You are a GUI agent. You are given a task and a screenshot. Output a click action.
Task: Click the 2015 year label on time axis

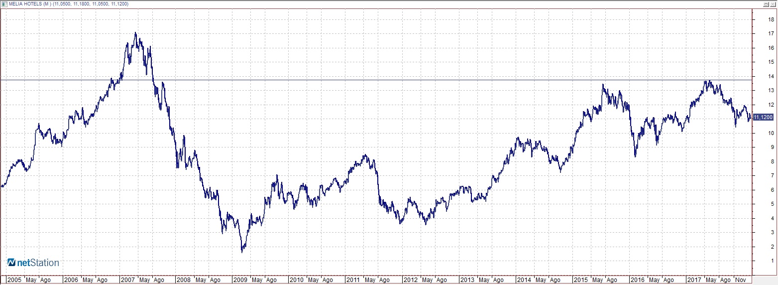tap(580, 280)
